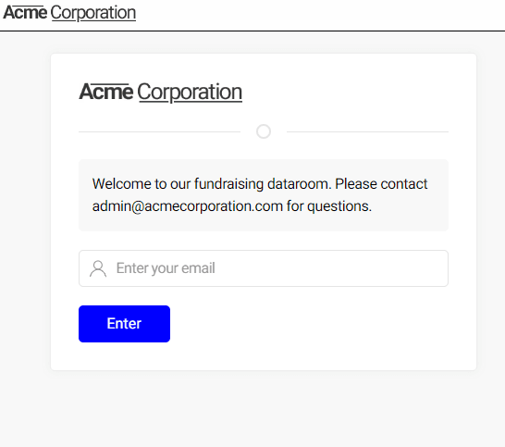The height and width of the screenshot is (447, 505).
Task: Click the divider line left of the circle
Action: [x=159, y=131]
